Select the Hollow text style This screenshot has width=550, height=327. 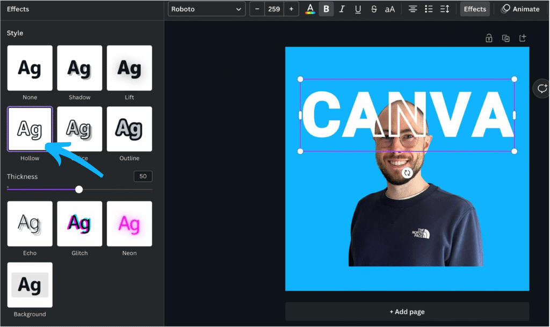(x=30, y=129)
